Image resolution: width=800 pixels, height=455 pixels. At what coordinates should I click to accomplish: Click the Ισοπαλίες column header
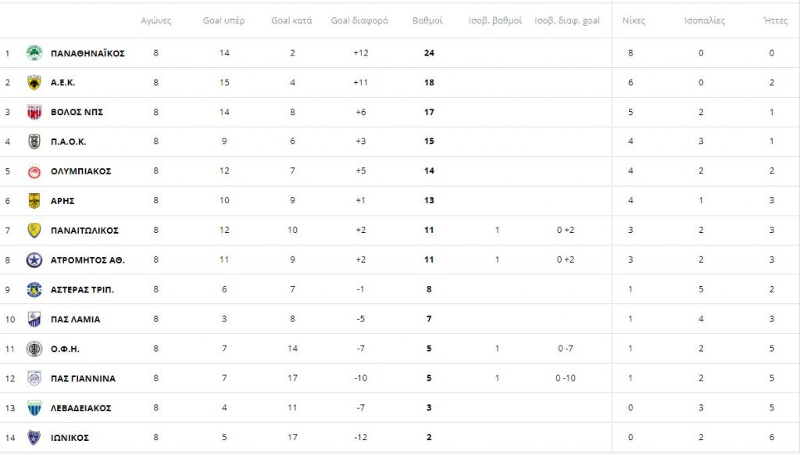[705, 20]
